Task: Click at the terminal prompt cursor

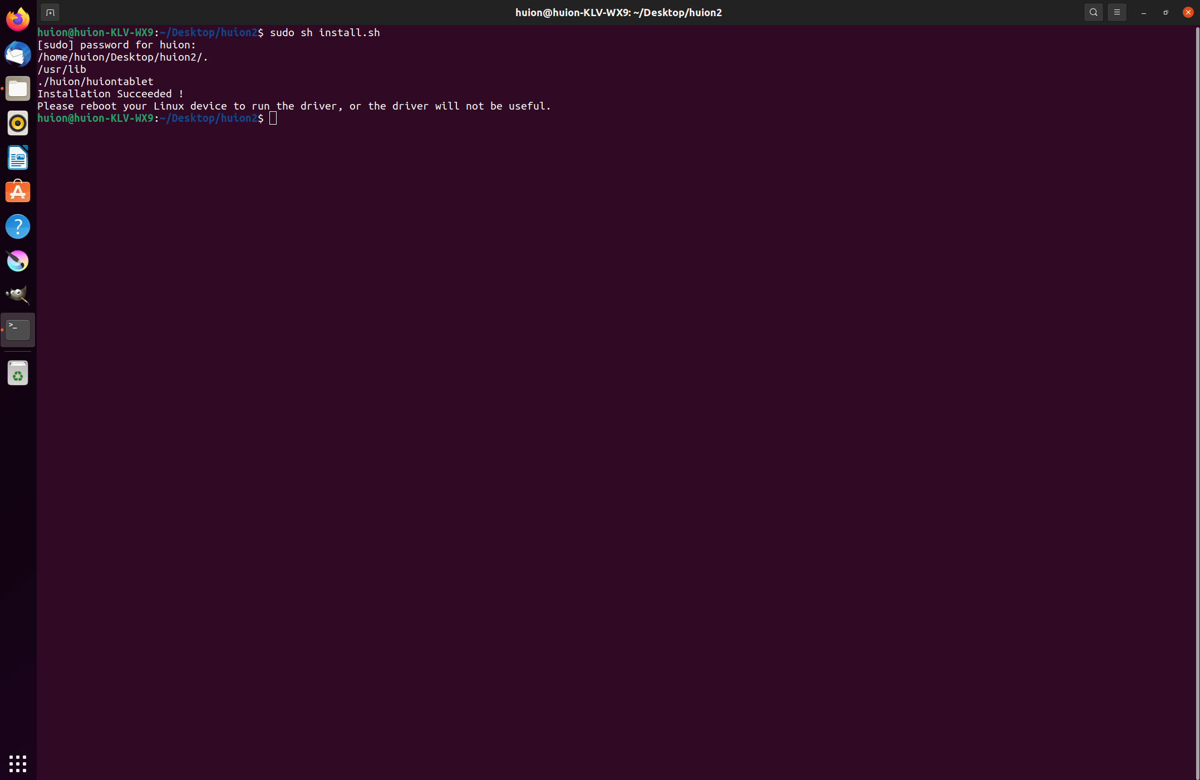Action: pyautogui.click(x=273, y=118)
